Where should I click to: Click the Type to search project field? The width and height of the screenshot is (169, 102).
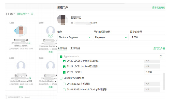coord(111,57)
